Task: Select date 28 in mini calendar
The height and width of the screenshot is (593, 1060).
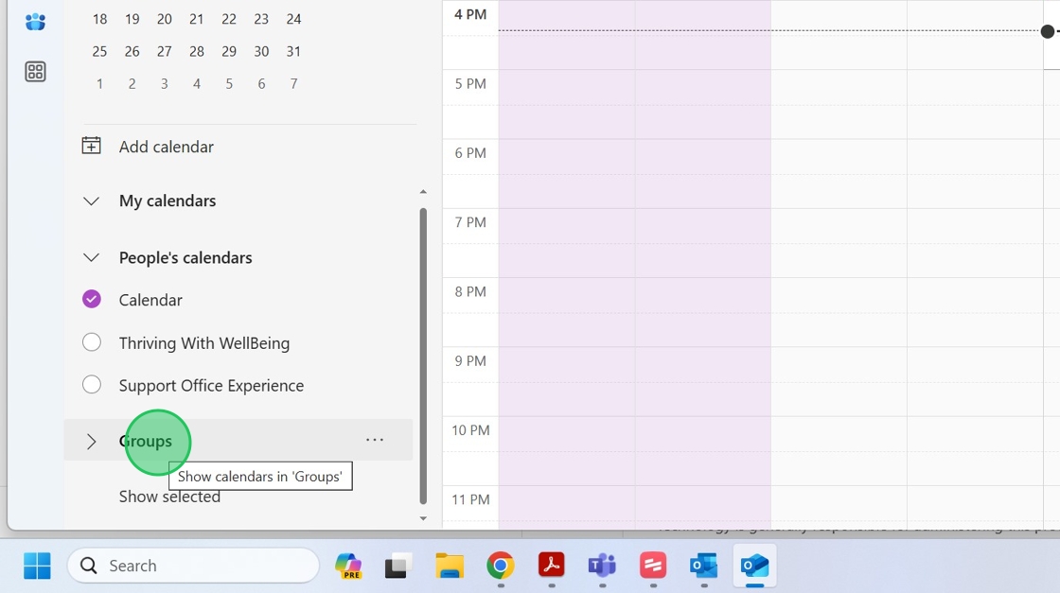Action: (197, 51)
